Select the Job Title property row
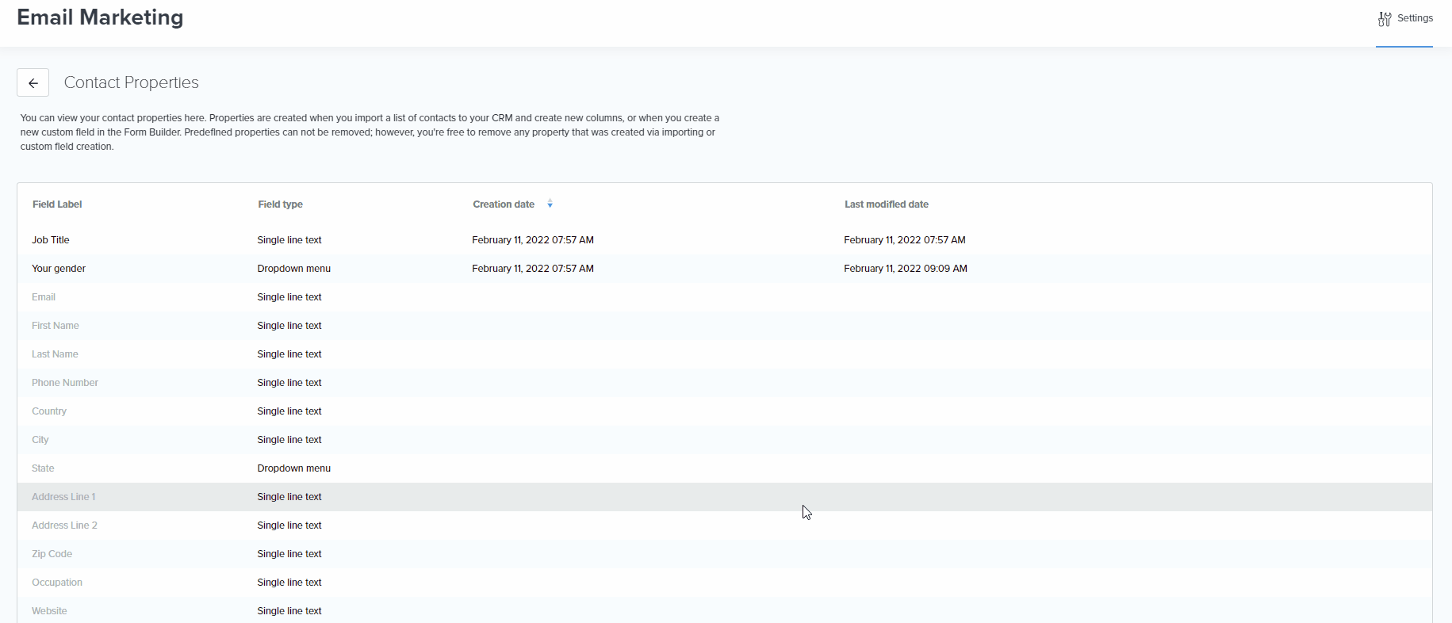Image resolution: width=1452 pixels, height=623 pixels. pyautogui.click(x=51, y=240)
